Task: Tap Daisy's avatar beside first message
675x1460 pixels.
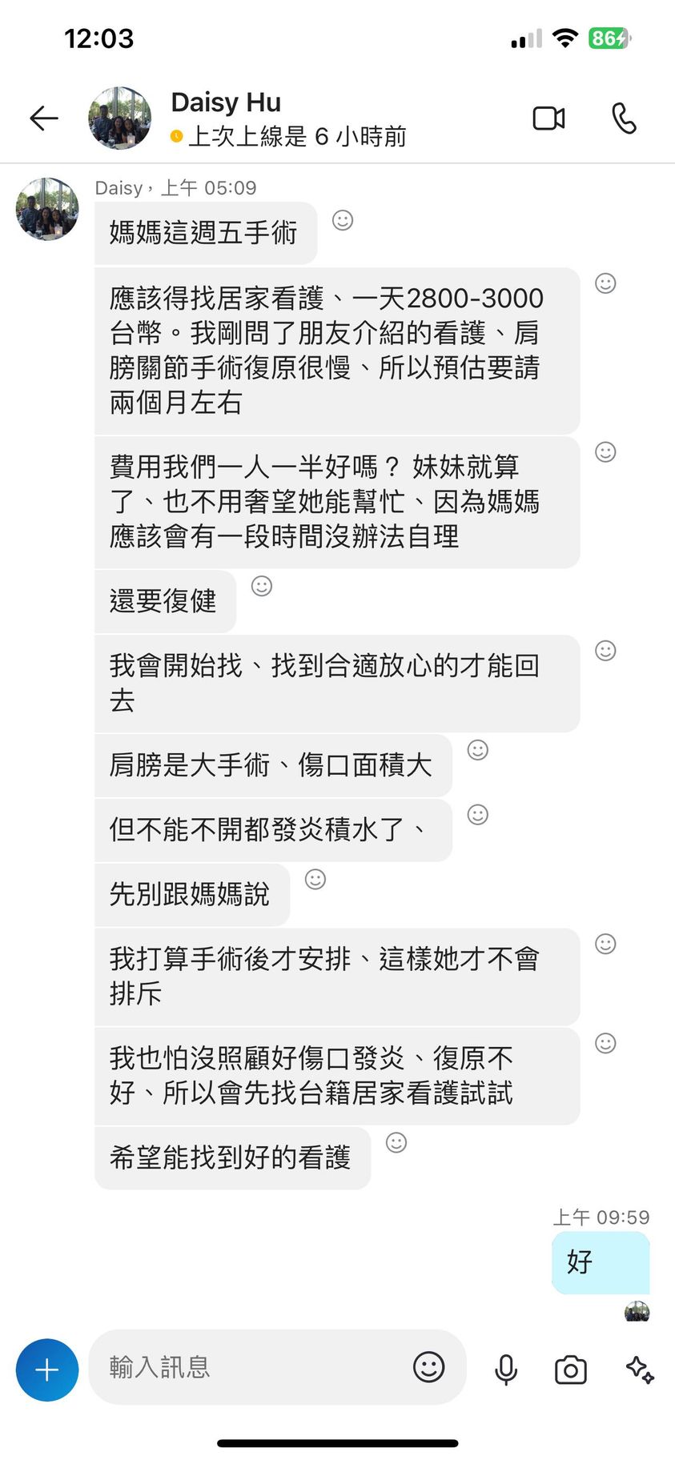Action: (47, 209)
